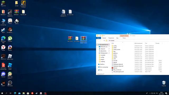Open the TLauncher desktop shortcut
This screenshot has width=169, height=95.
(x=3, y=3)
